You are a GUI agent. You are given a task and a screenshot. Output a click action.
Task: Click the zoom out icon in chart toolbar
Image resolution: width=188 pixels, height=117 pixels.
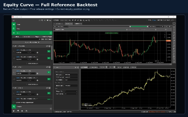tap(75, 20)
